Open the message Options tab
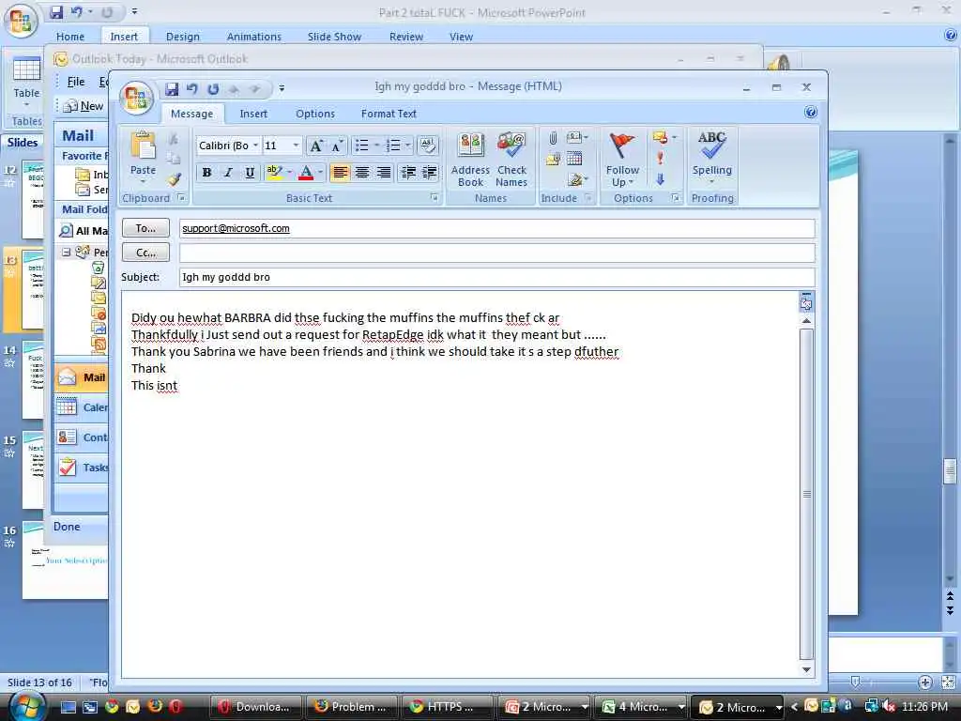 tap(315, 114)
